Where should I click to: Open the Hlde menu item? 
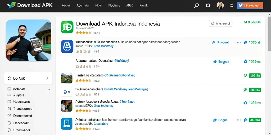point(98,6)
